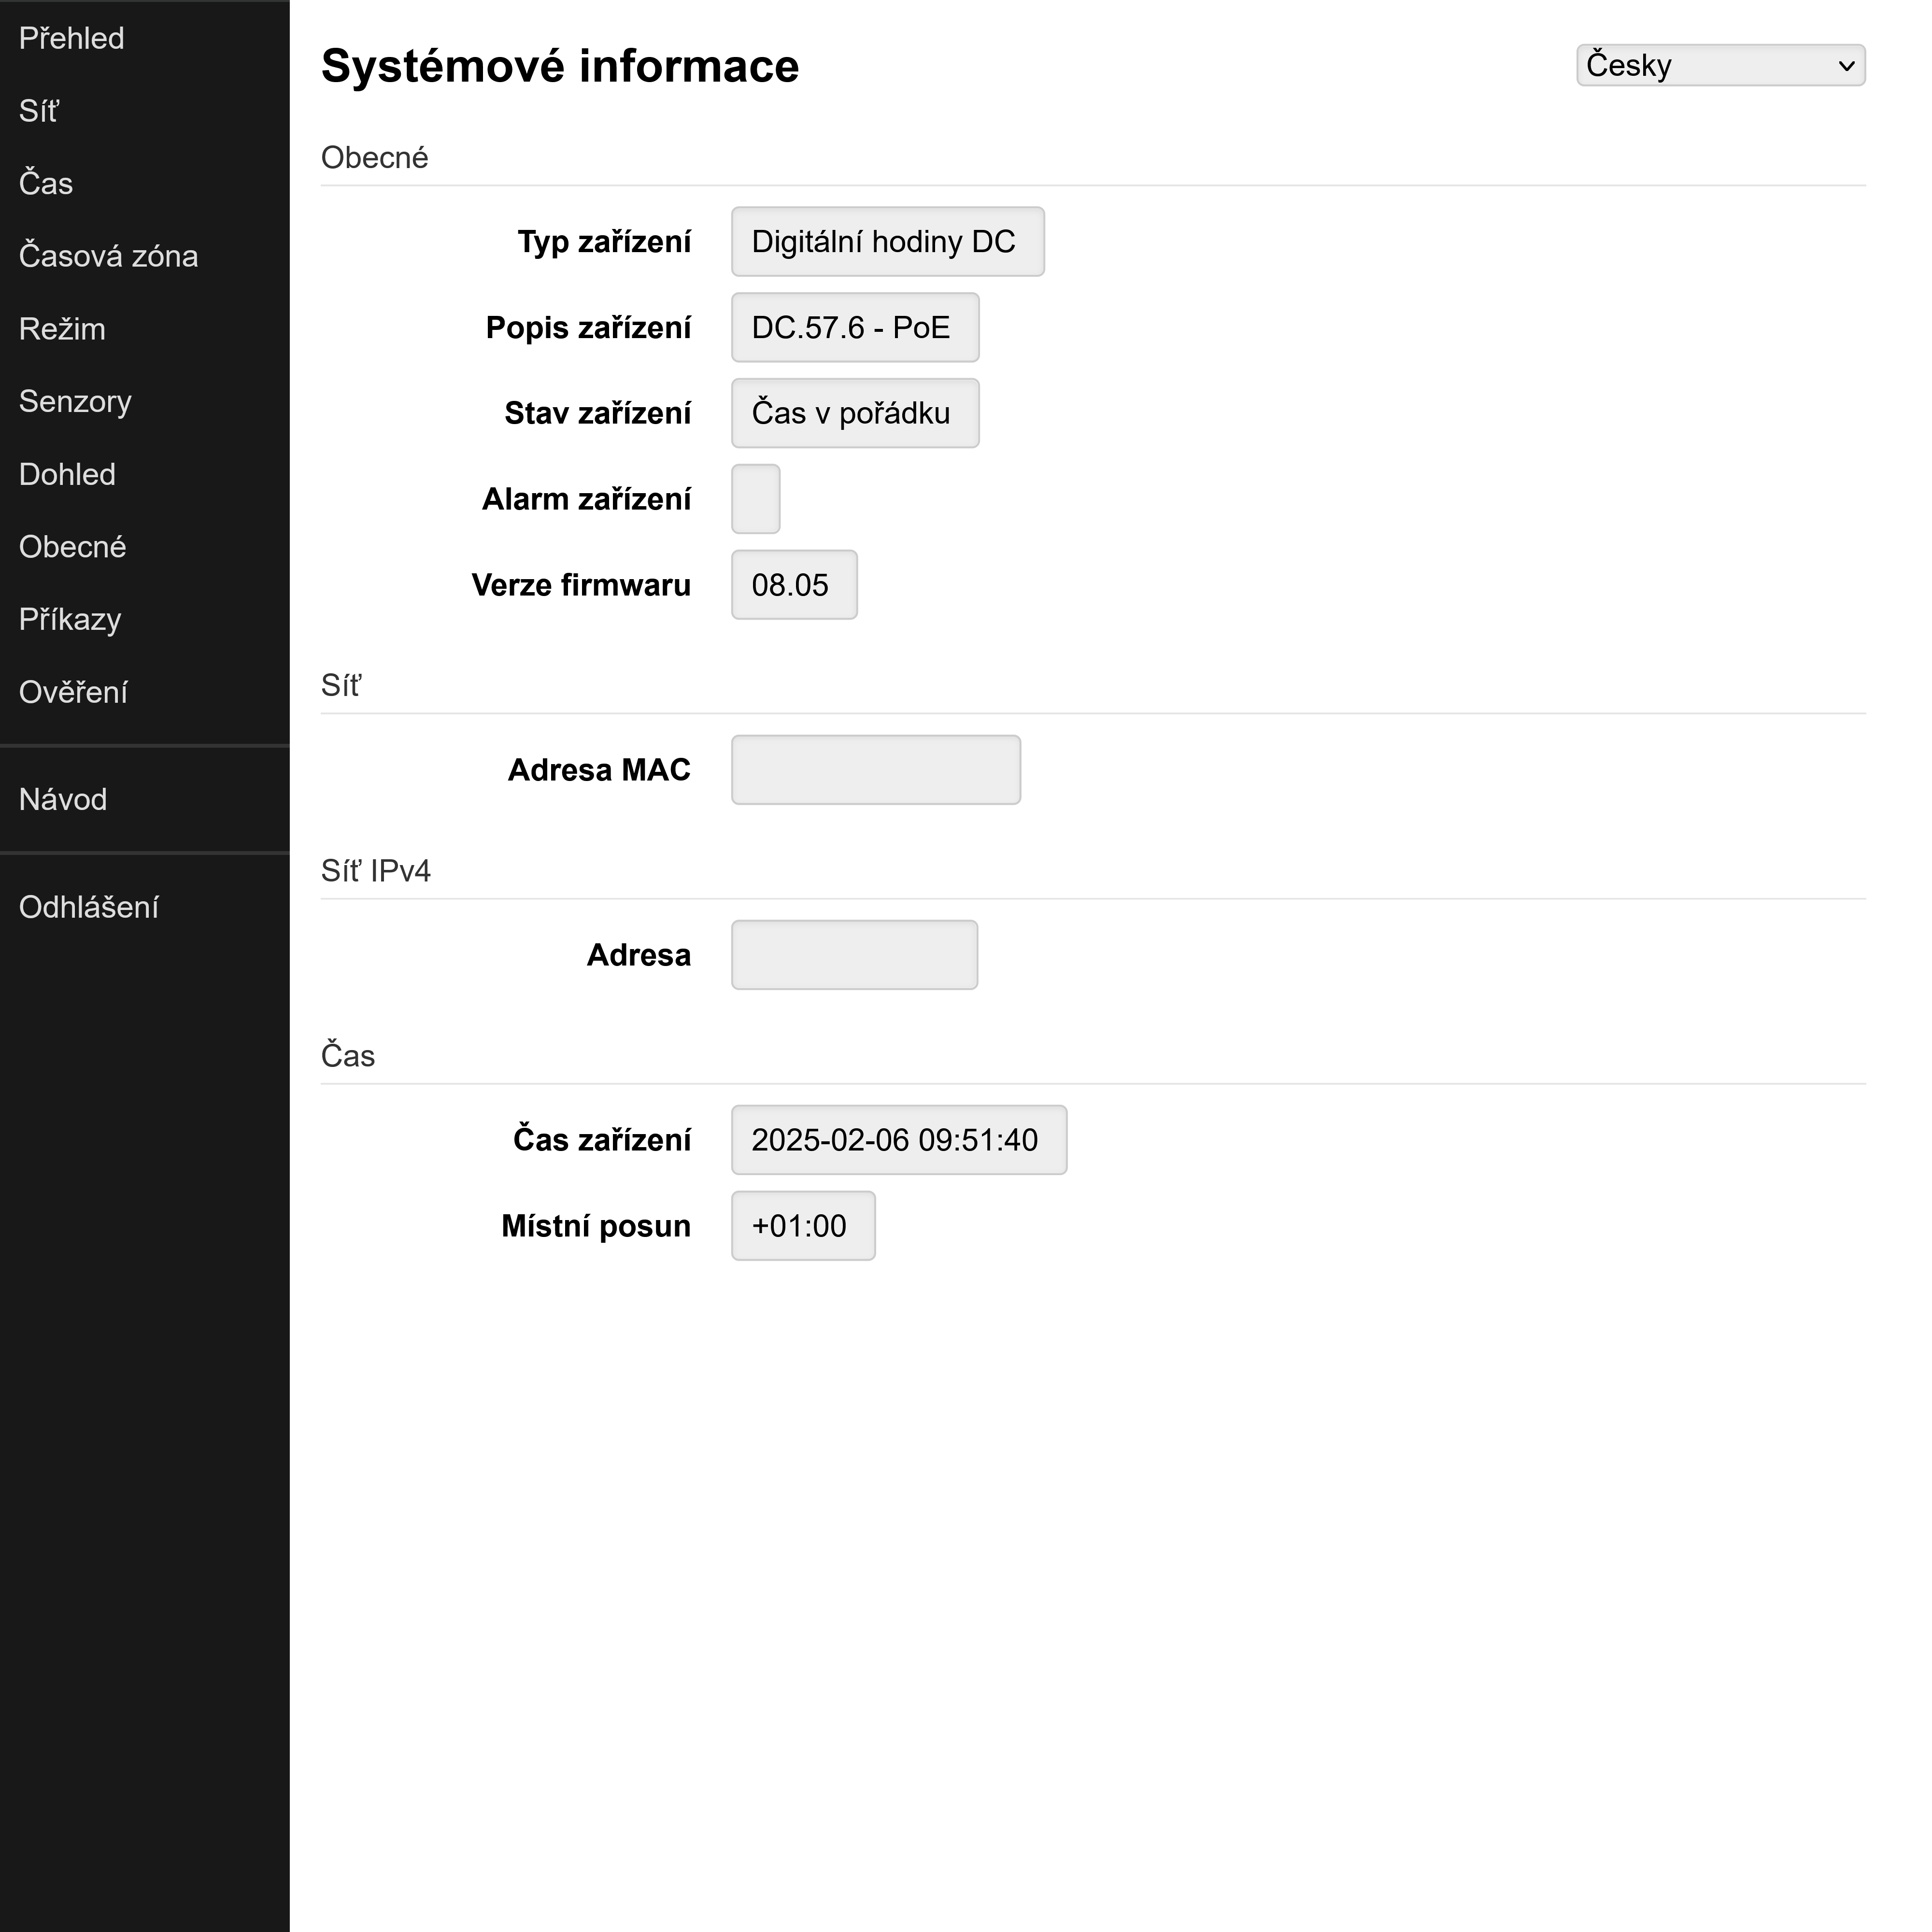
Task: Log out via Odhlášení
Action: click(x=89, y=907)
